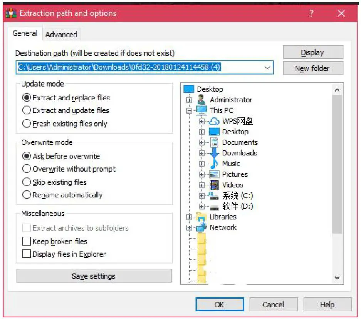
Task: Click the Pictures folder icon
Action: coord(214,174)
